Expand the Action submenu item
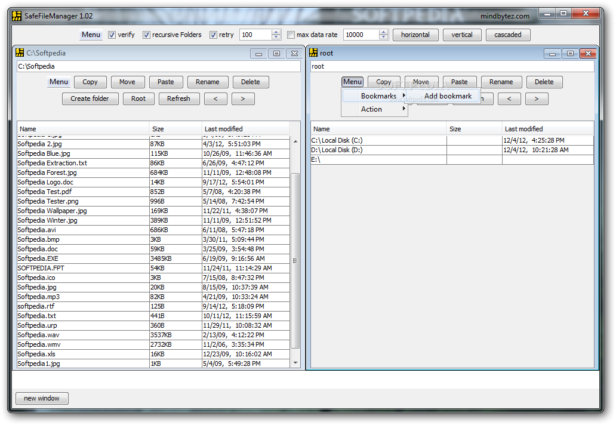 pos(374,109)
